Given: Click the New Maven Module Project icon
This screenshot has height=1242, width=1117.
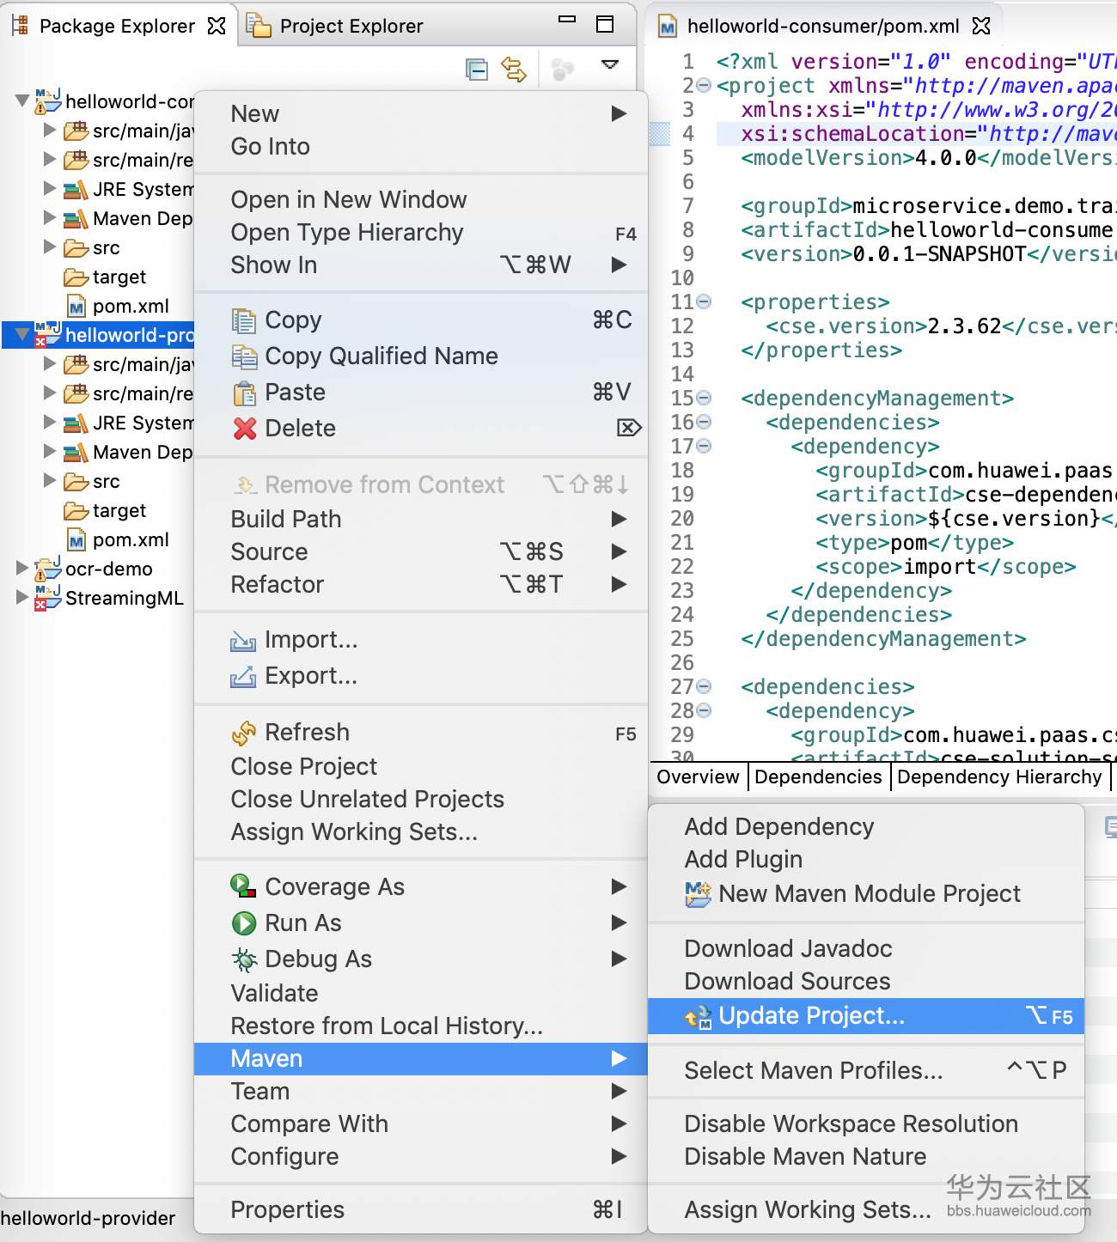Looking at the screenshot, I should coord(698,894).
